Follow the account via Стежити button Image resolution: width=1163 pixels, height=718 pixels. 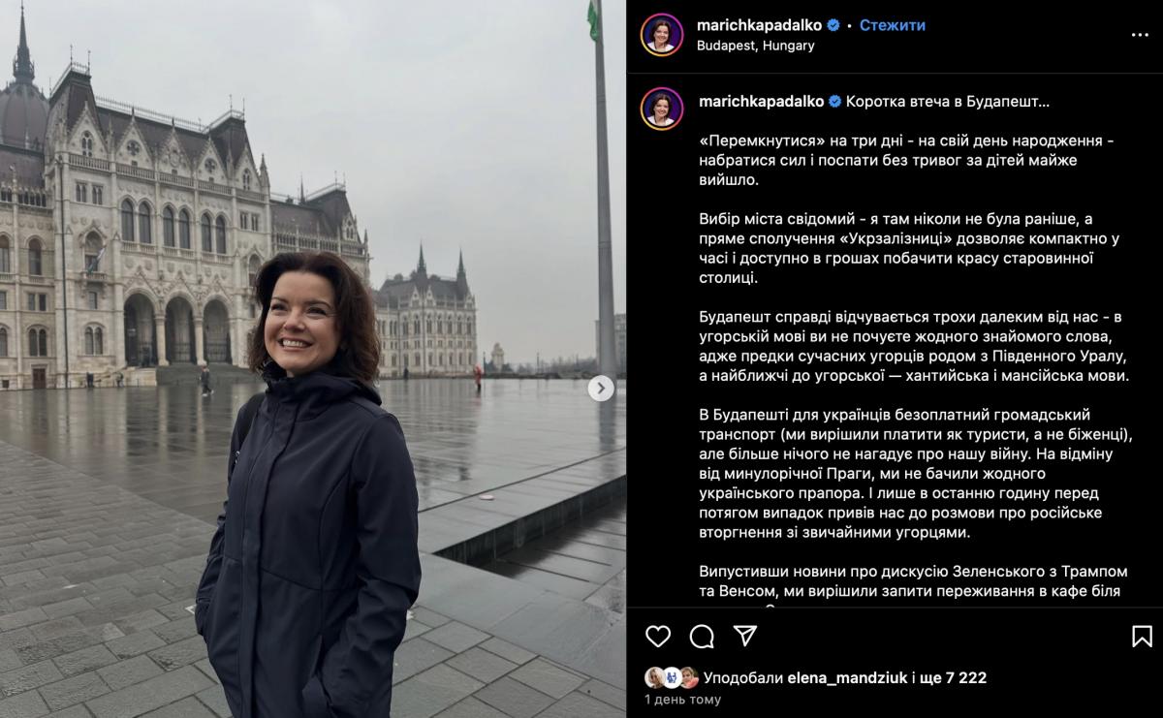(893, 25)
